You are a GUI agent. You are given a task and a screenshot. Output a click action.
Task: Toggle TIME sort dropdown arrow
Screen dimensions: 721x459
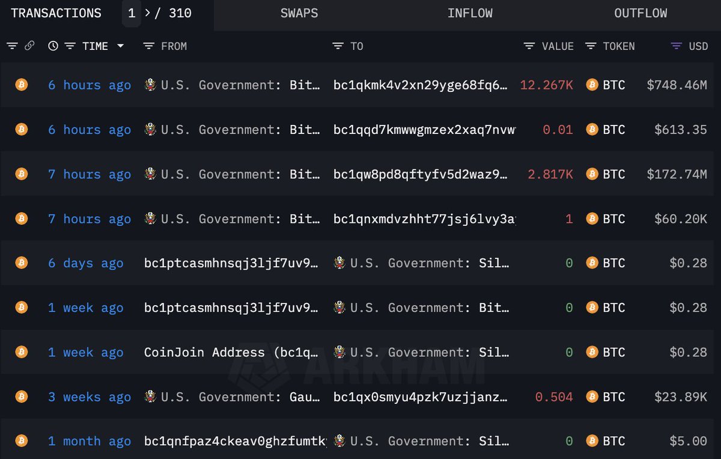tap(120, 46)
